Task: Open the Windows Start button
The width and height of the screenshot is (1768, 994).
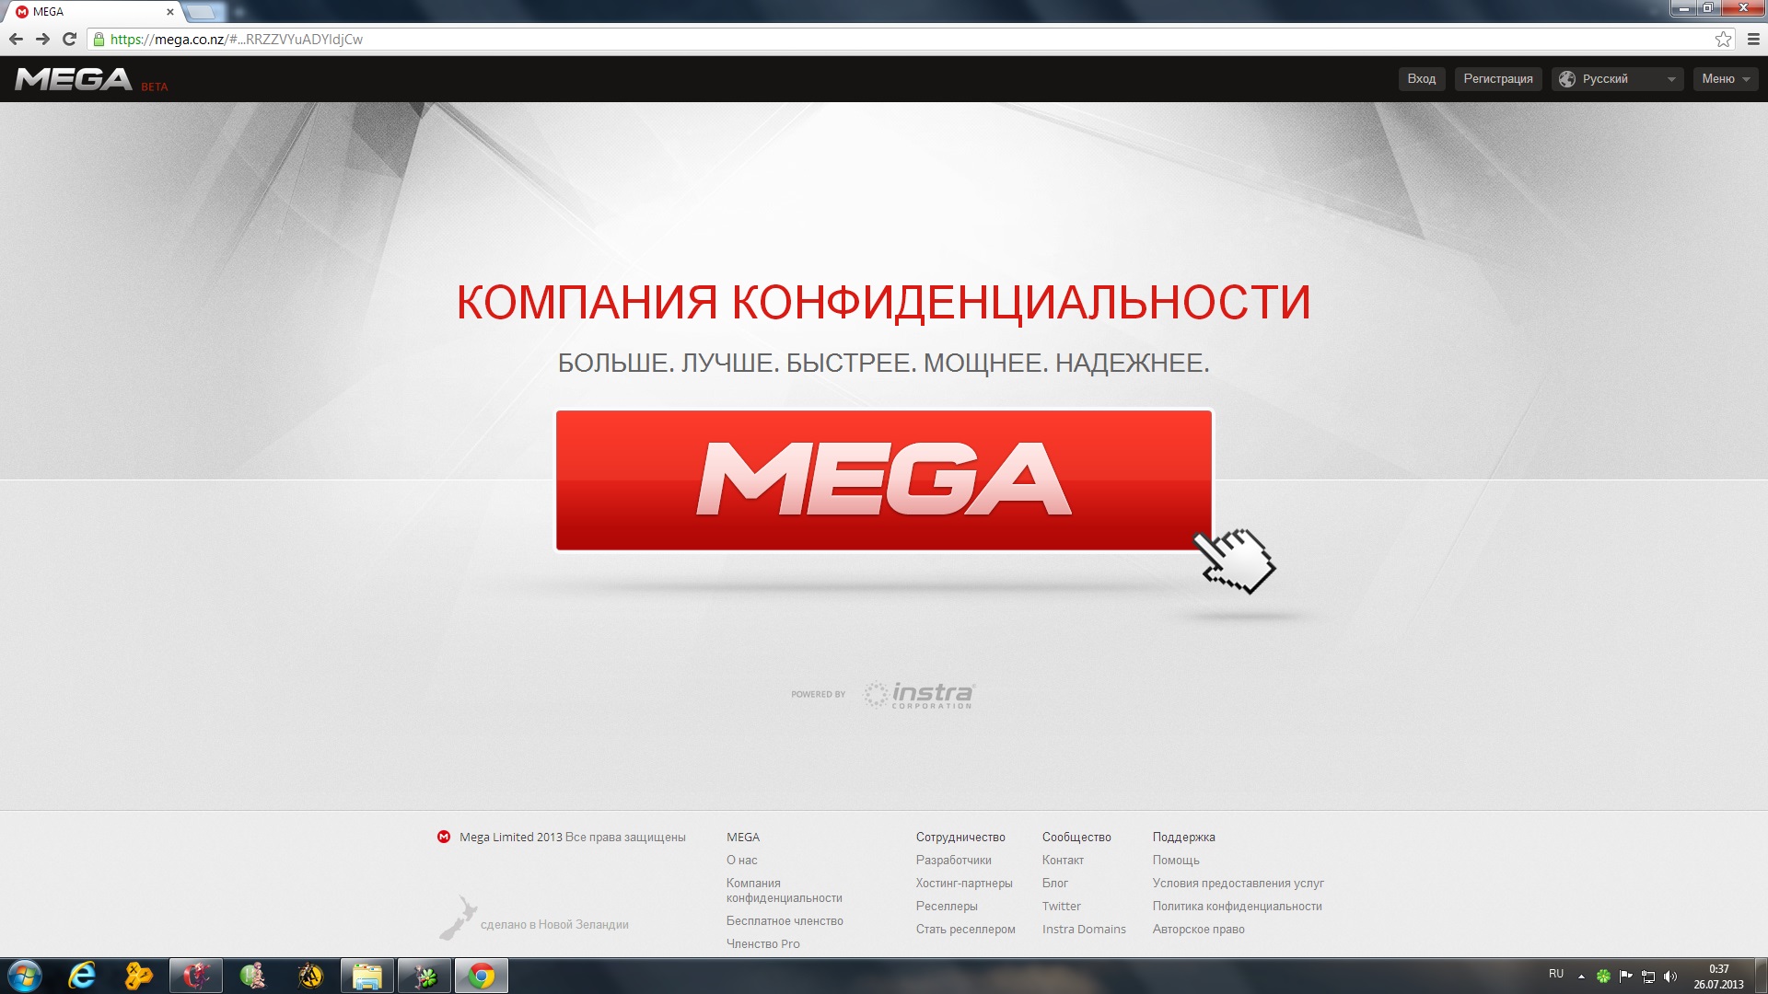Action: [x=25, y=976]
